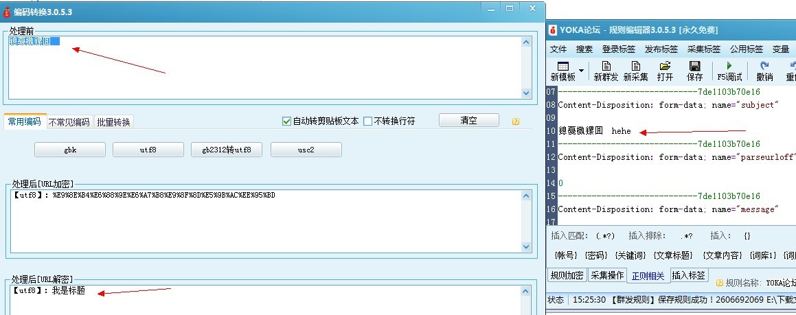Switch to 采集操作 tab
796x315 pixels.
606,275
